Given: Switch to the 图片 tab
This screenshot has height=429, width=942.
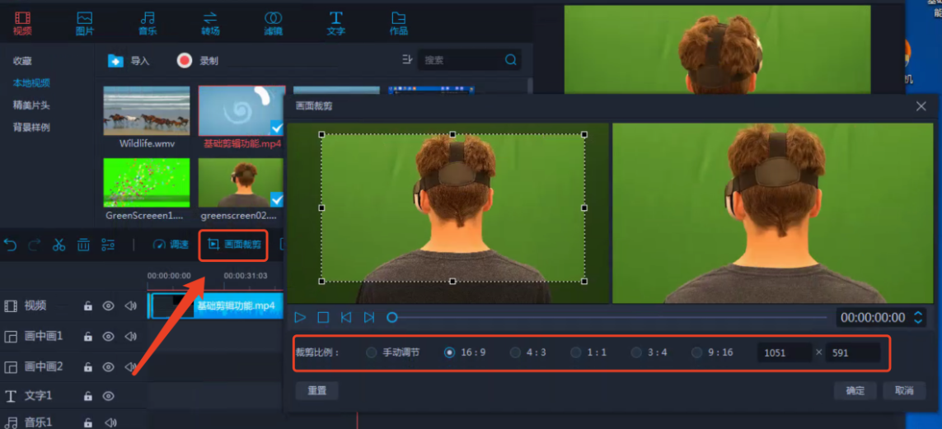Looking at the screenshot, I should pyautogui.click(x=85, y=24).
